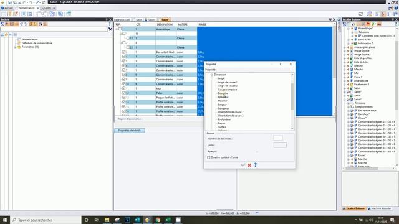Toggle the checkbox for row 2.1

click(128, 47)
